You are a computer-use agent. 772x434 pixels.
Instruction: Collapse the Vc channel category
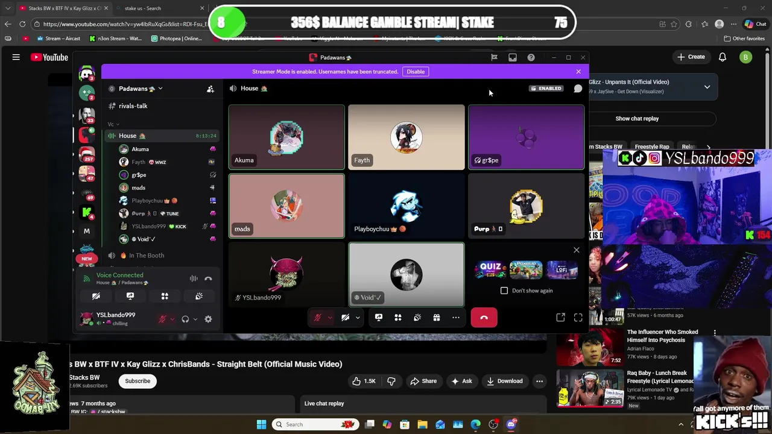tap(113, 124)
